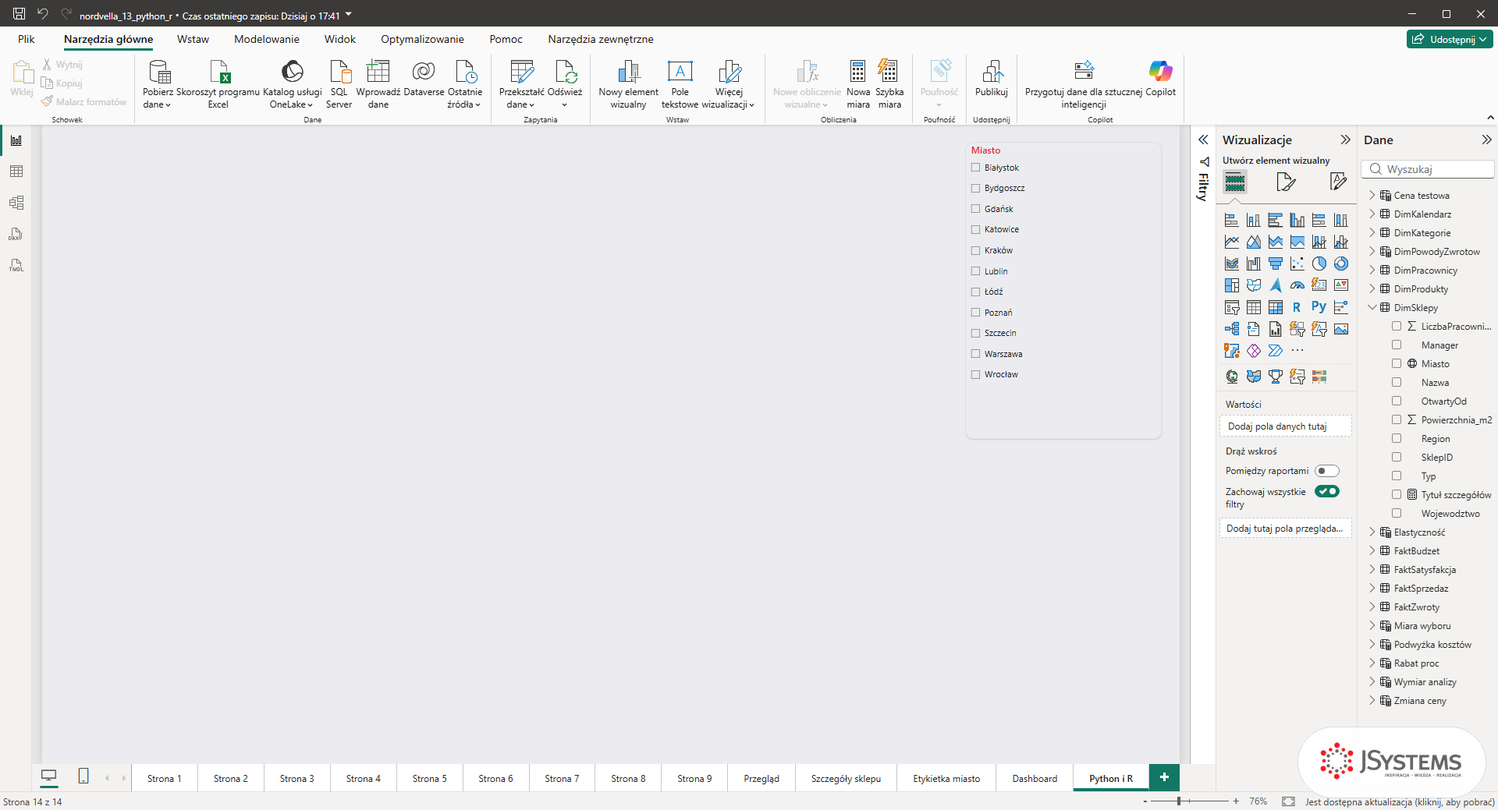Open DAX query view in left sidebar
Image resolution: width=1498 pixels, height=810 pixels.
(x=16, y=234)
